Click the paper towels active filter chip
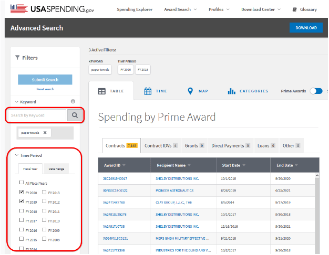This screenshot has height=255, width=329. [x=100, y=70]
